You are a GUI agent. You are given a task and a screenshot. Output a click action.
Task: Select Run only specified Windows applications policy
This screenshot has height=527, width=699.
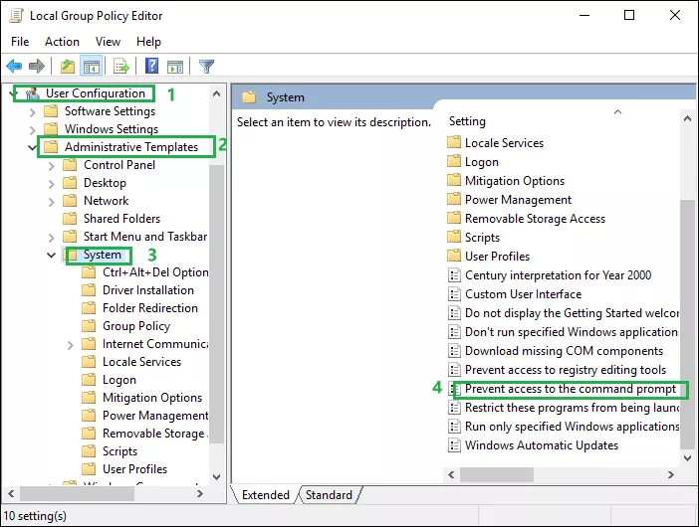[x=572, y=427]
